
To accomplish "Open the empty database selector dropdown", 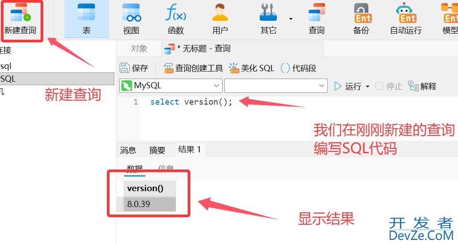I will tap(276, 86).
